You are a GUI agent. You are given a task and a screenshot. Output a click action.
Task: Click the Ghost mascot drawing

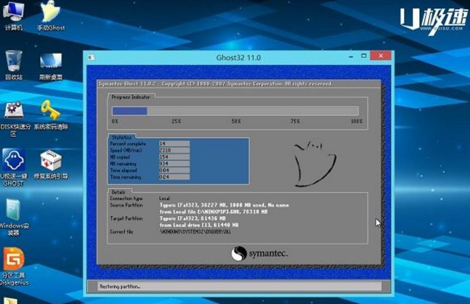click(315, 164)
